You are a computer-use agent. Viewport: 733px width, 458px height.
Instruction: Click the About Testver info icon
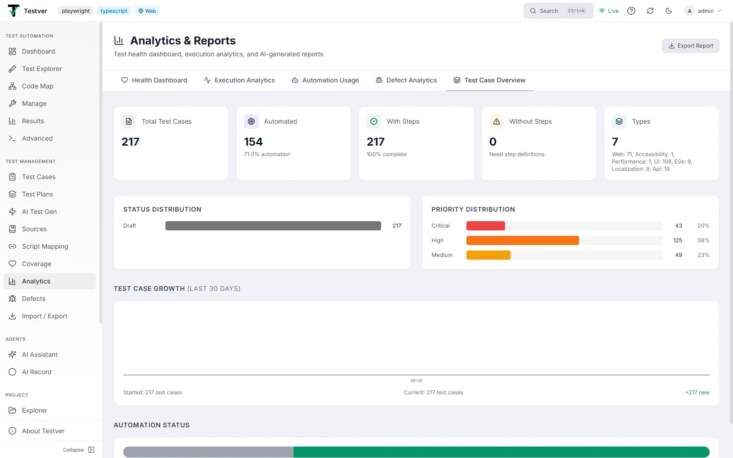click(12, 431)
